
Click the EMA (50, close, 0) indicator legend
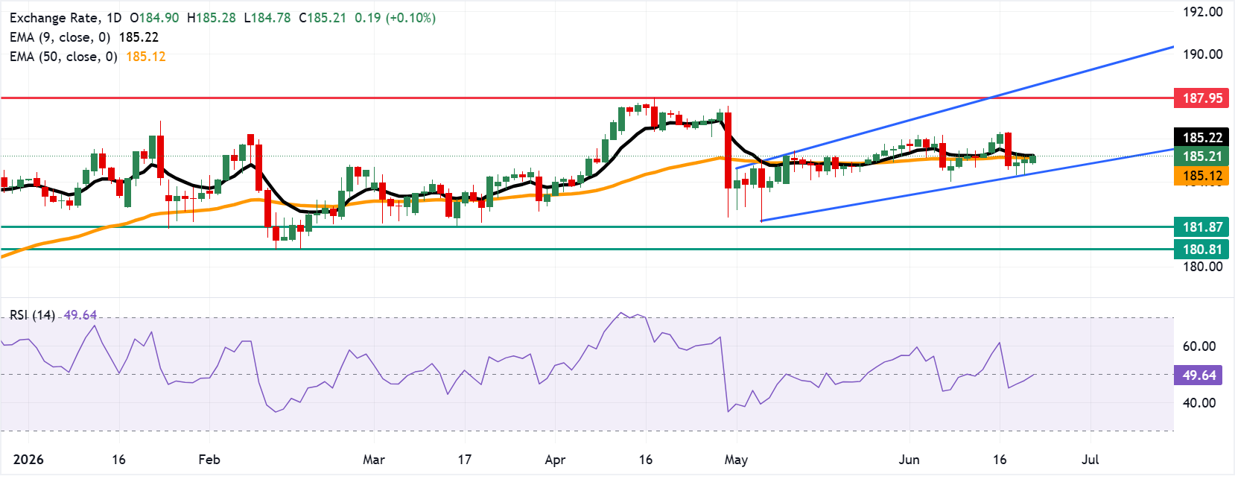pyautogui.click(x=63, y=56)
